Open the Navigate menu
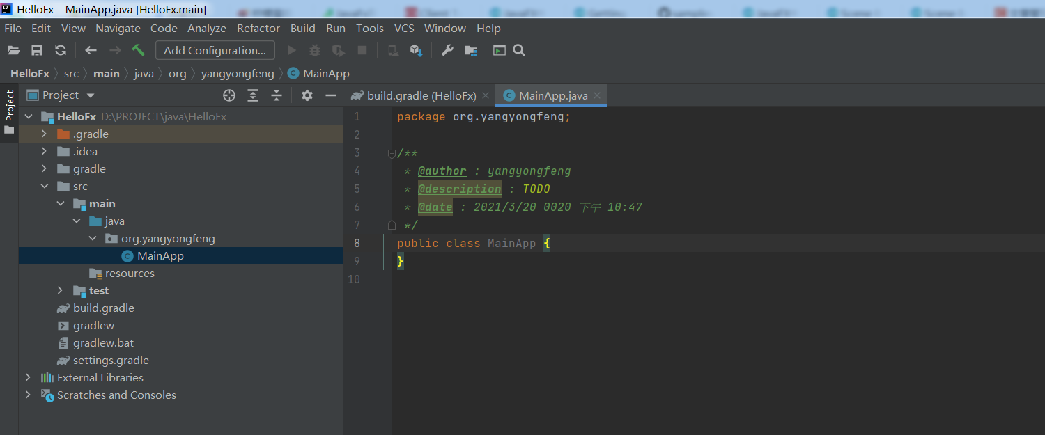The image size is (1045, 435). [x=118, y=28]
